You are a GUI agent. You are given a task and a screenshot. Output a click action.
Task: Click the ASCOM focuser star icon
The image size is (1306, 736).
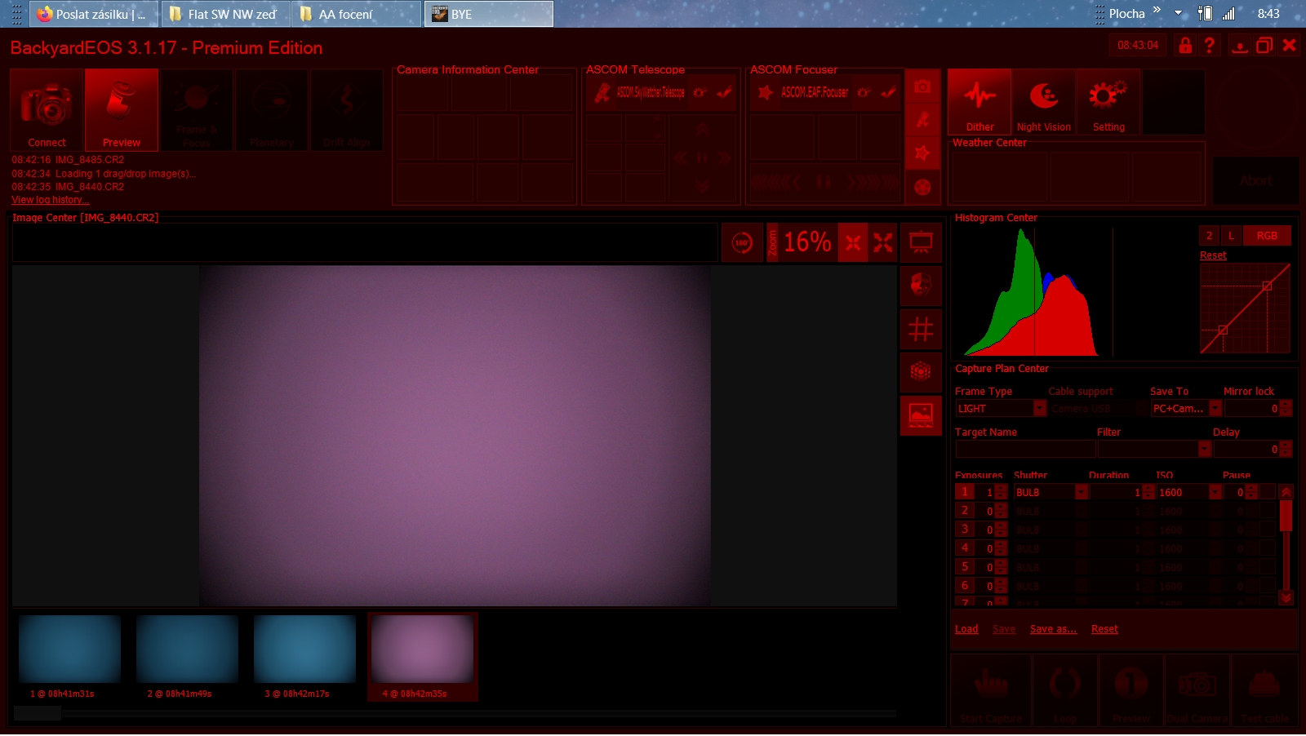765,92
